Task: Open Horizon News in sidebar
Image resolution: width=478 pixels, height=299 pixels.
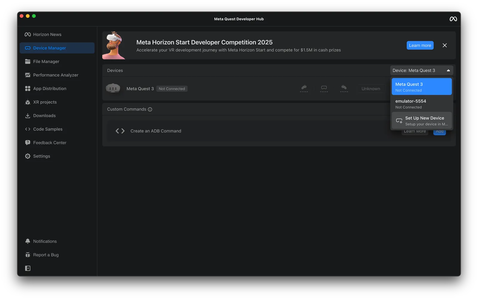Action: pos(57,34)
